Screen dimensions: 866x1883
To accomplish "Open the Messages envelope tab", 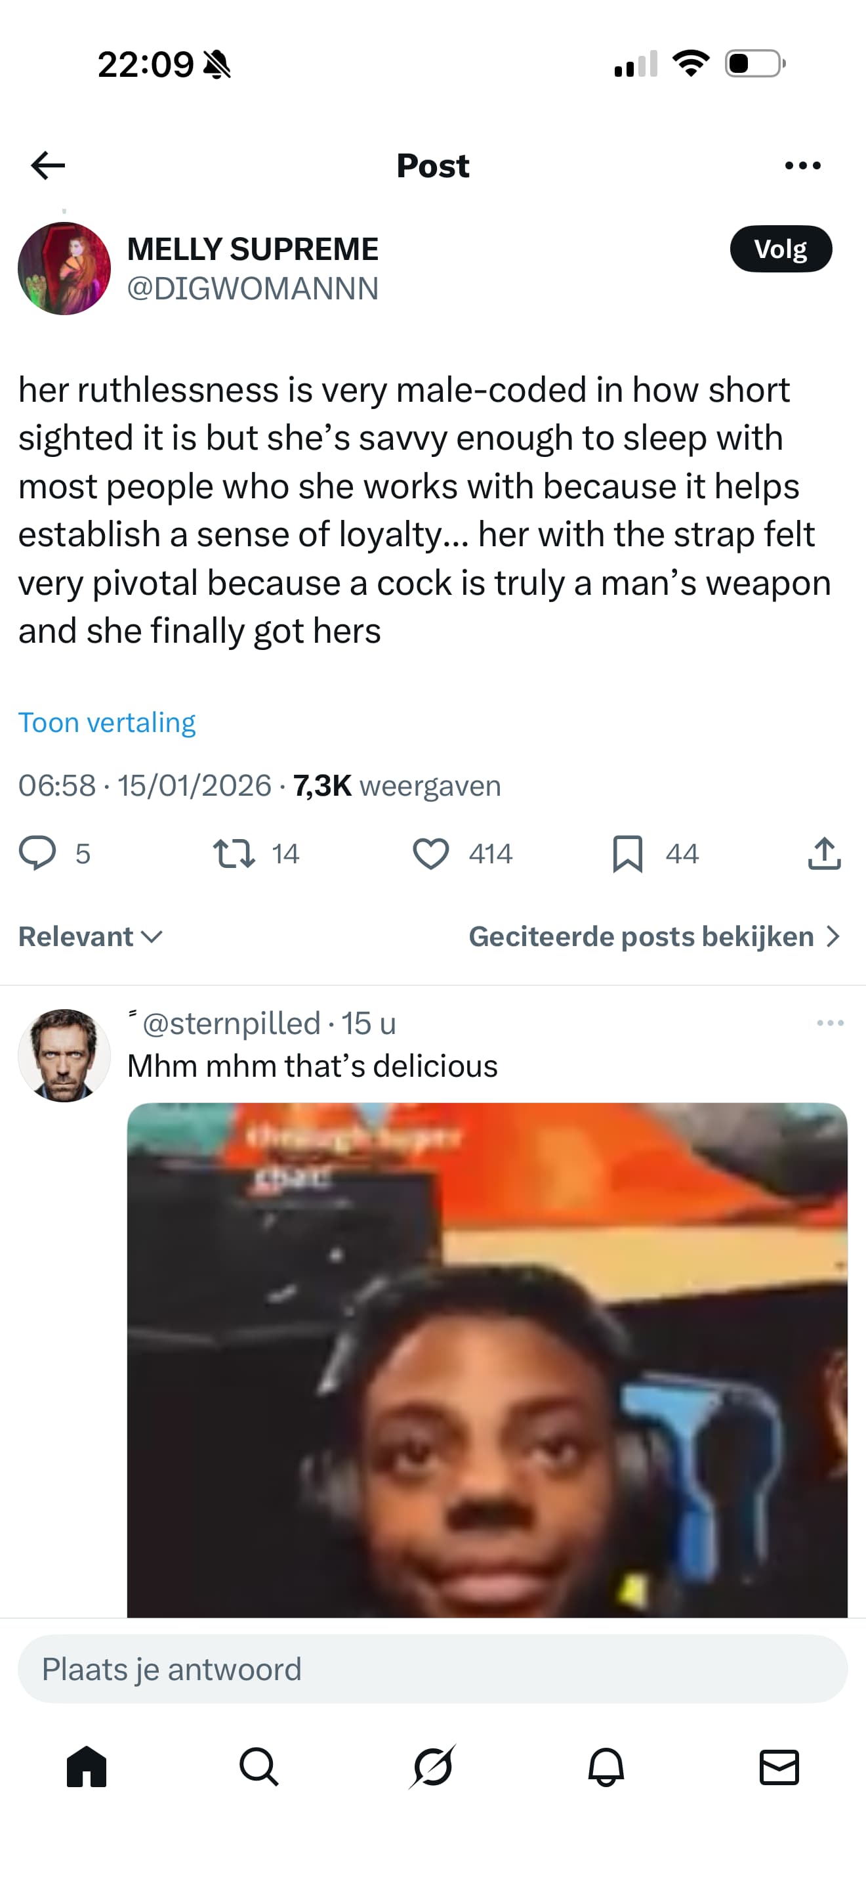I will click(779, 1767).
